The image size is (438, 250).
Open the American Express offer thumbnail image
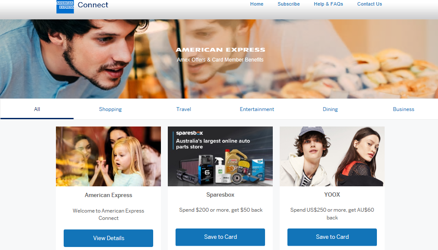(x=108, y=157)
